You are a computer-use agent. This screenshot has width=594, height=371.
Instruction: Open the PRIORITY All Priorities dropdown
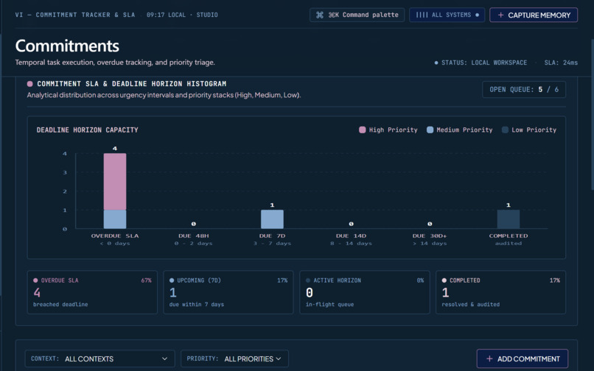(x=234, y=358)
